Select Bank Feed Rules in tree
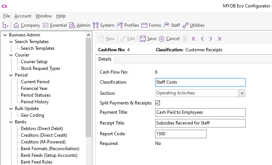Screen dimensions: 272x165 pyautogui.click(x=36, y=162)
